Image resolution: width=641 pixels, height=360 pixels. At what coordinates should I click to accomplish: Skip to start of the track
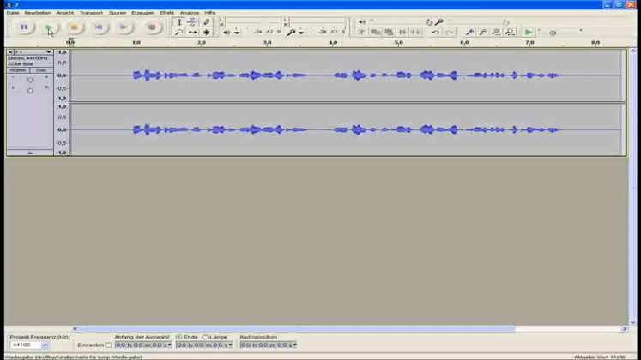point(99,27)
